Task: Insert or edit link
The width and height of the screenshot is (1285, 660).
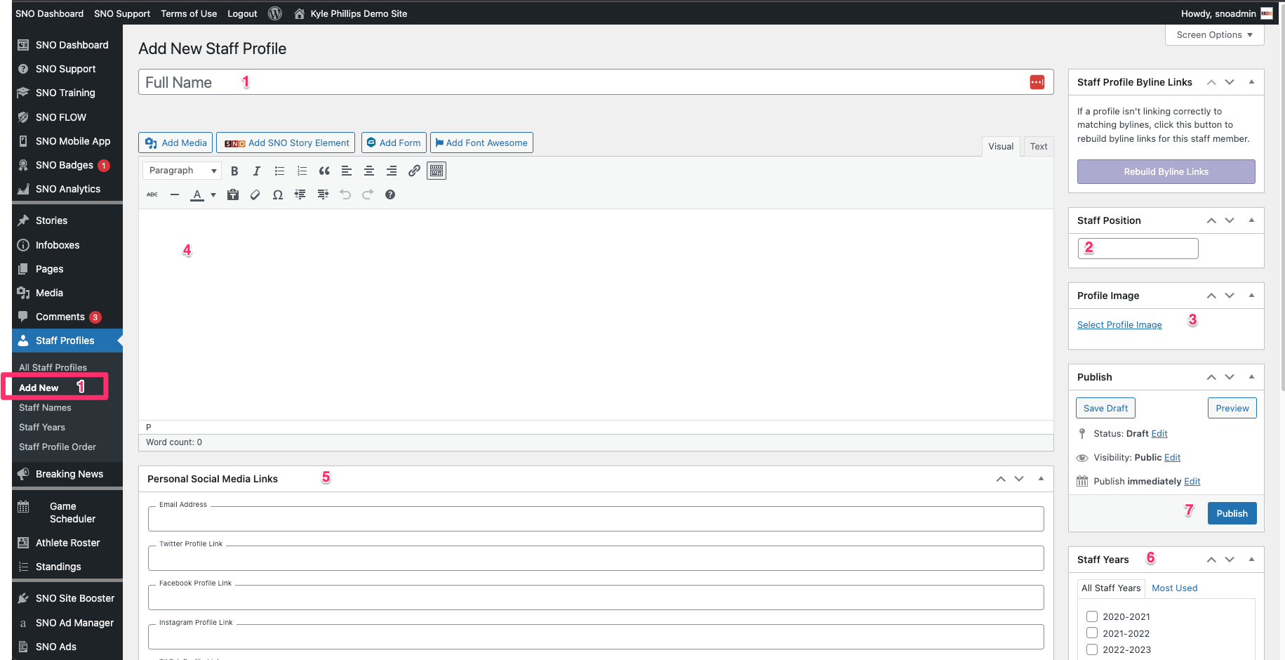Action: click(x=414, y=171)
